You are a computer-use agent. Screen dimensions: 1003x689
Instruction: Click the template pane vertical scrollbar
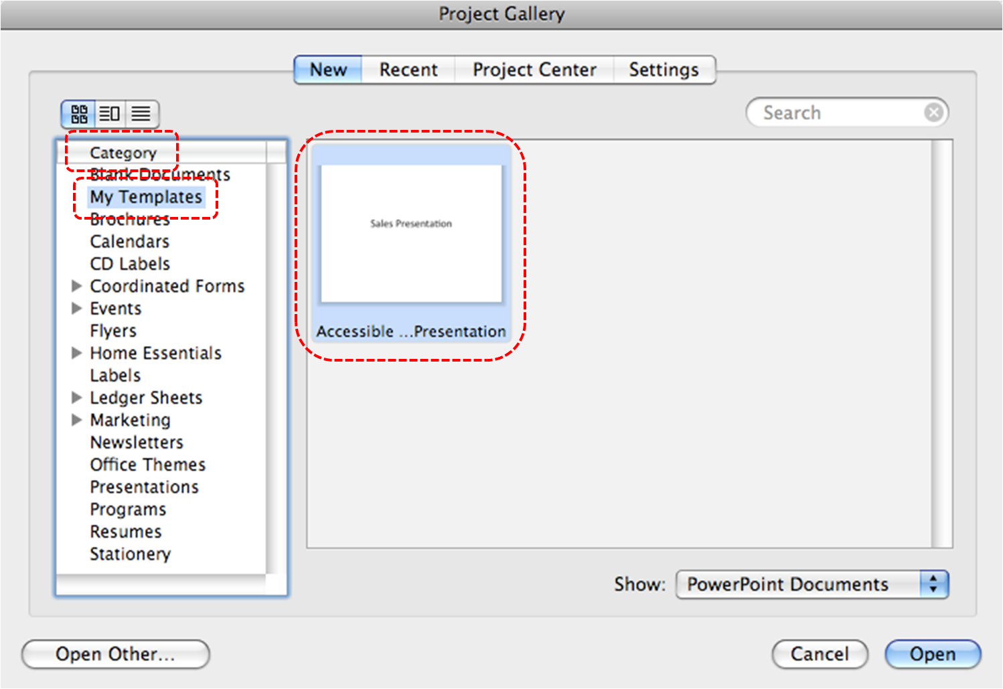pyautogui.click(x=942, y=343)
